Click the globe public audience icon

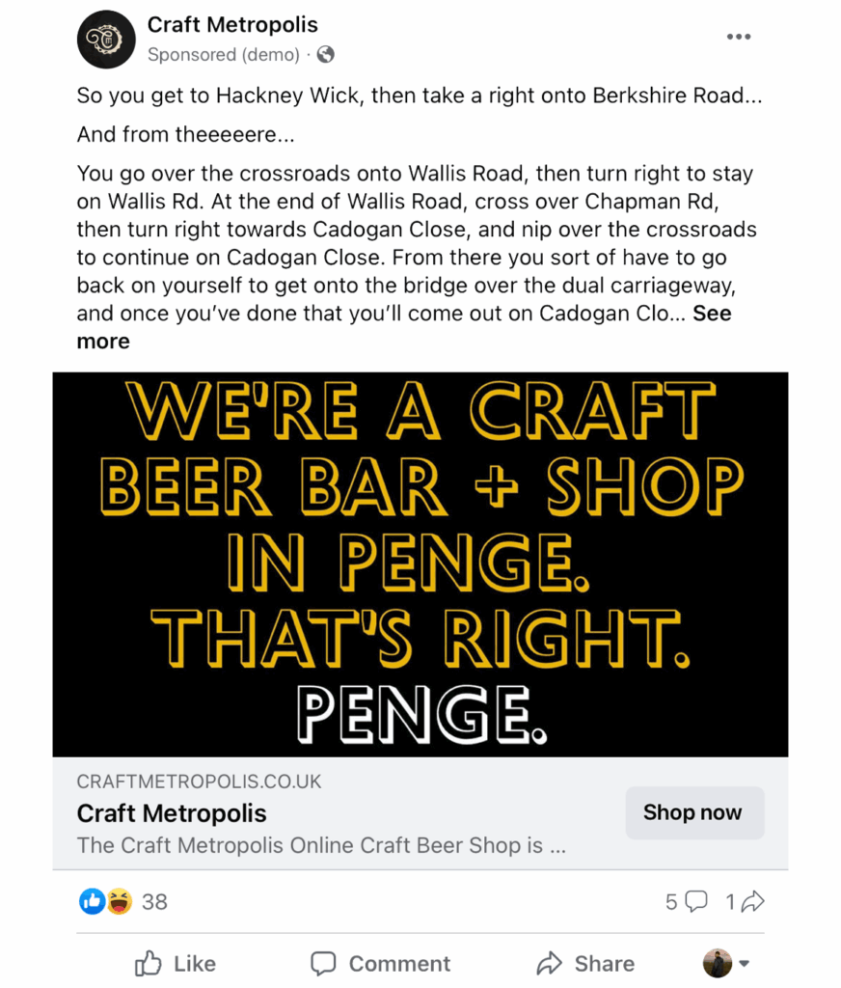click(326, 55)
